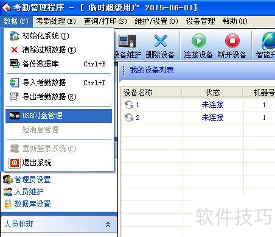Select 初始化系统(I) menu entry

[x=58, y=36]
